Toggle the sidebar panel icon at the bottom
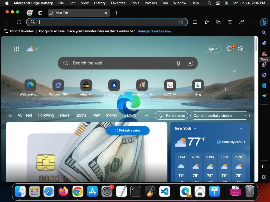Screen dimensions: 270x202 [x=264, y=166]
